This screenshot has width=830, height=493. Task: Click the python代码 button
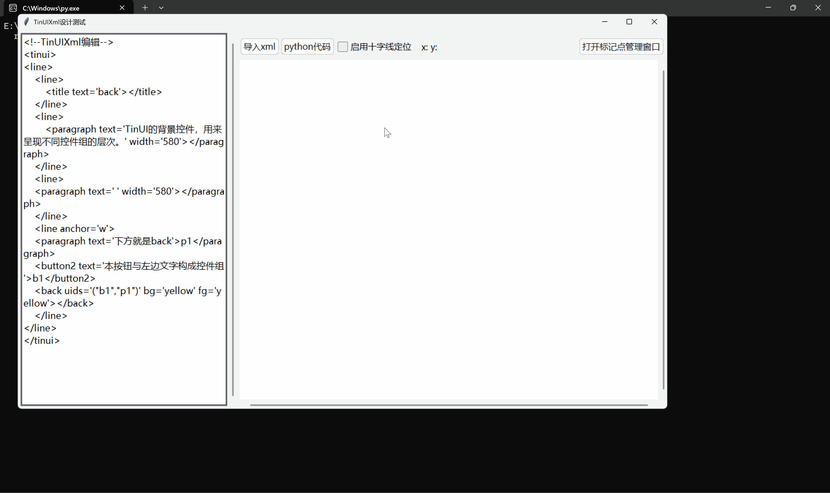[x=307, y=47]
